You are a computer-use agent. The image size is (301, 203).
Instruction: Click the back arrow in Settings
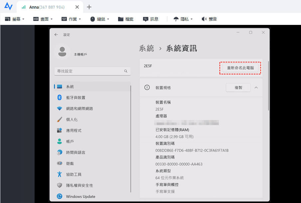click(56, 35)
